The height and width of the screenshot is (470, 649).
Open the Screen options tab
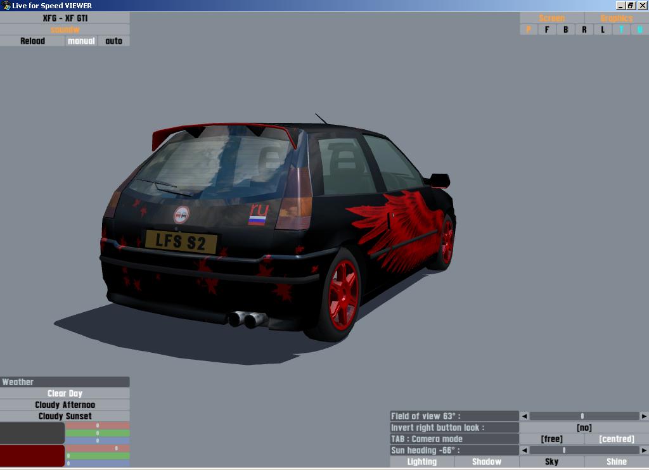(x=552, y=18)
